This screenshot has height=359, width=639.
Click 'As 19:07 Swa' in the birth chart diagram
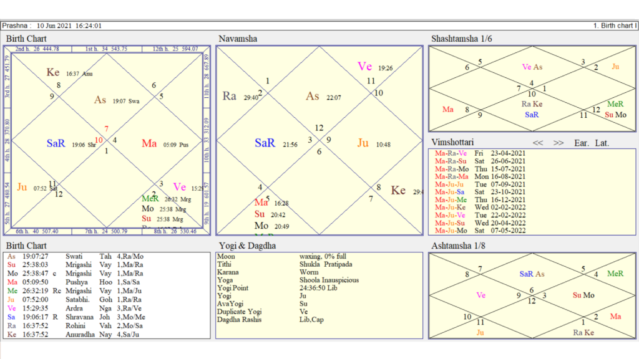click(117, 100)
